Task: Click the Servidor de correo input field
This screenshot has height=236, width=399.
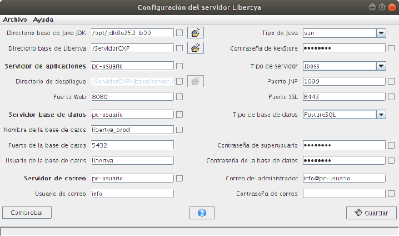Action: tap(132, 179)
